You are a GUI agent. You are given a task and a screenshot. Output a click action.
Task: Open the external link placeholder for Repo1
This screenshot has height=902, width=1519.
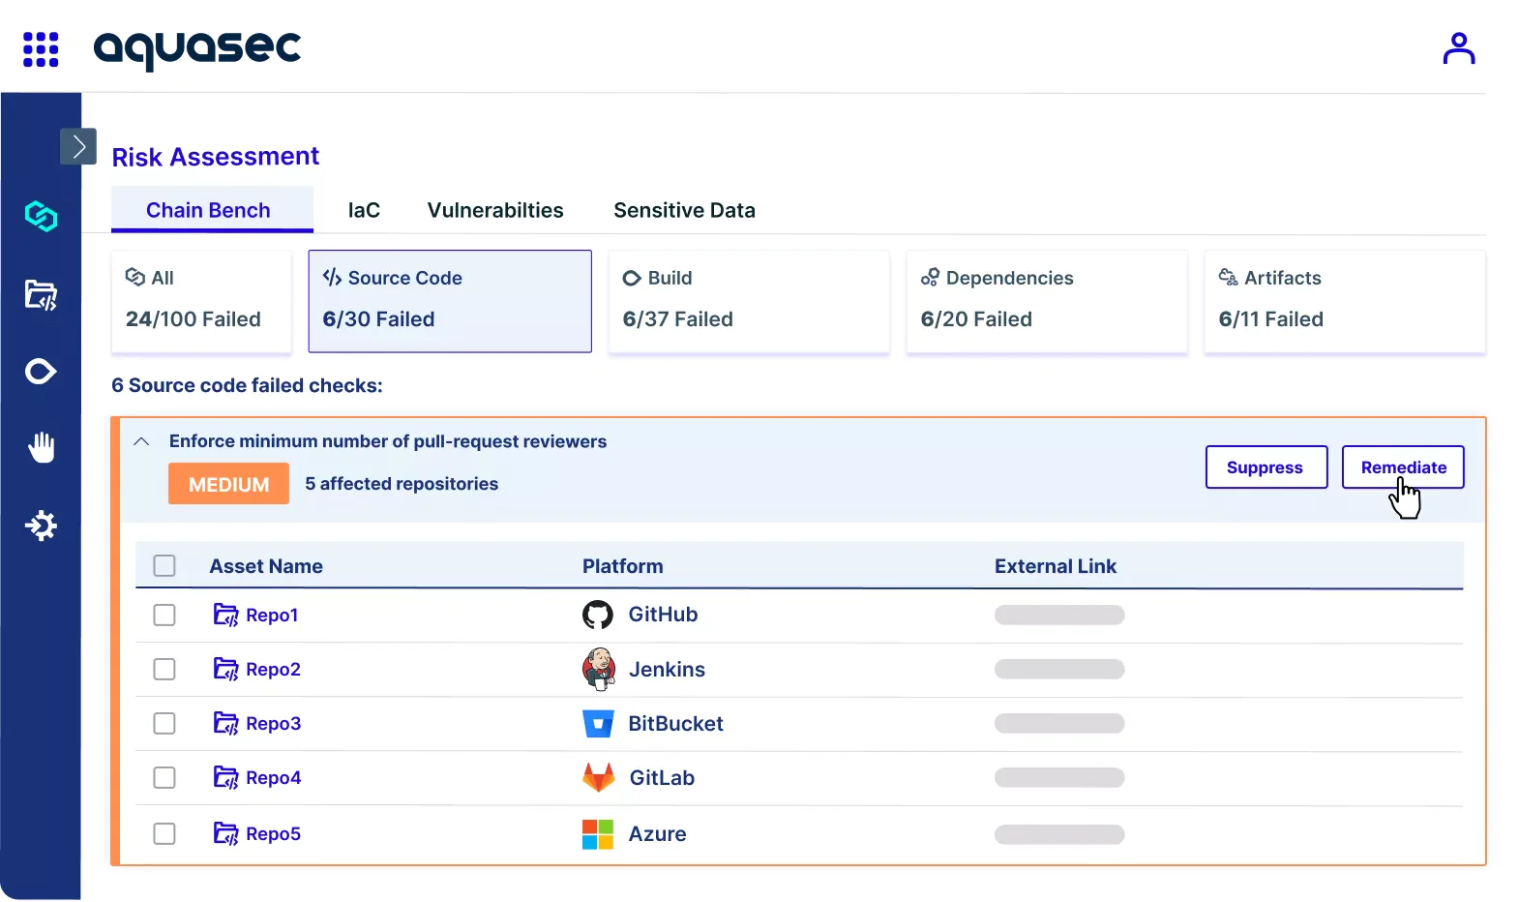pos(1059,615)
